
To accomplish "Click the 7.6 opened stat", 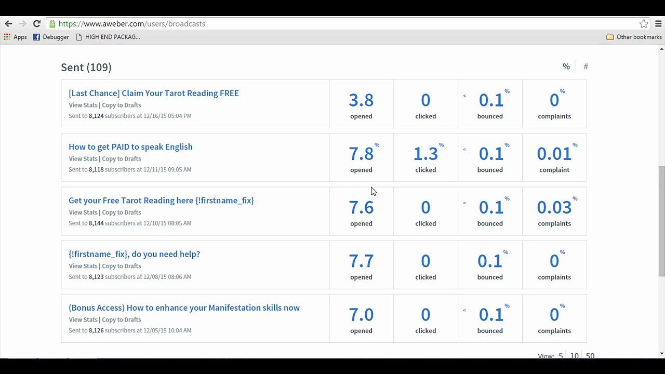I will 361,207.
